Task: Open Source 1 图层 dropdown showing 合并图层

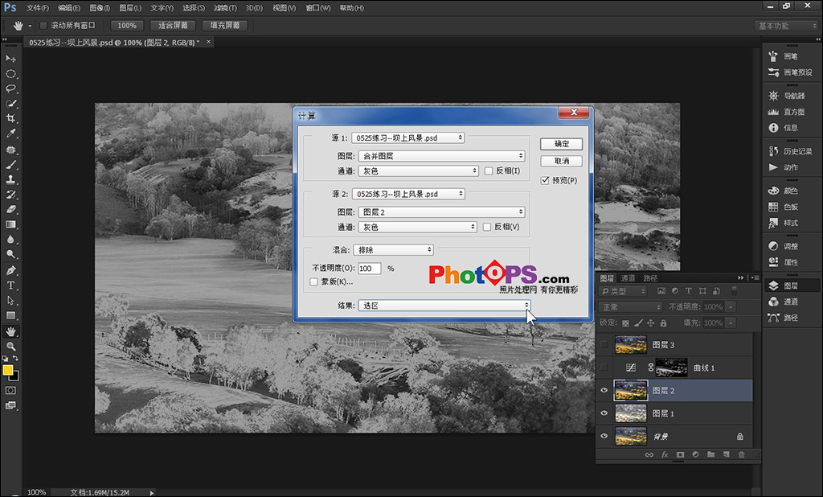Action: pyautogui.click(x=441, y=156)
